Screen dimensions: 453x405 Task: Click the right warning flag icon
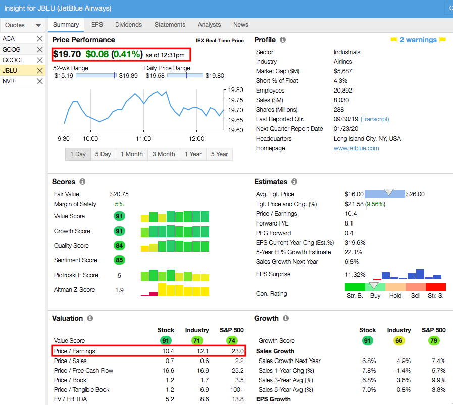(x=442, y=39)
